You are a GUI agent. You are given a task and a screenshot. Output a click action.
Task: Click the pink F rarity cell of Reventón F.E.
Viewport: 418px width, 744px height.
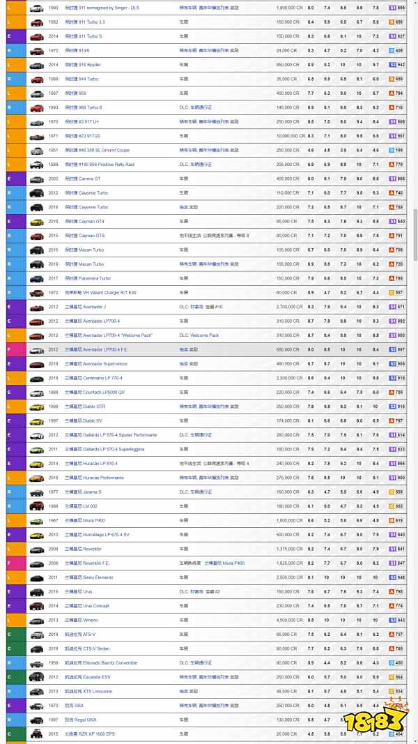16,563
